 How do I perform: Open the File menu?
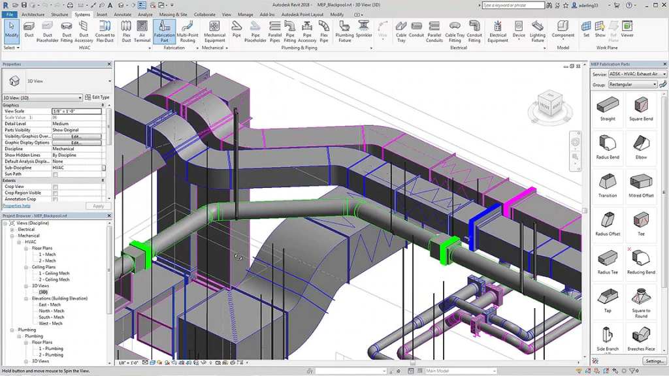click(x=10, y=14)
